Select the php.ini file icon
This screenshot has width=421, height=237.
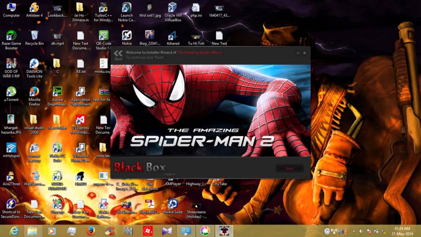point(196,10)
